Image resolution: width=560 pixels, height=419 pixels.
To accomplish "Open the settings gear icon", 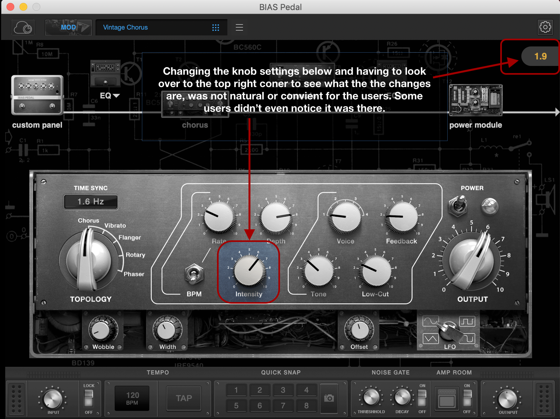I will tap(545, 27).
